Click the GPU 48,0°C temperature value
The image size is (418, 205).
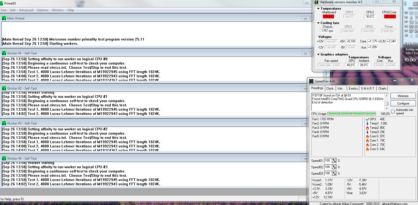[351, 65]
